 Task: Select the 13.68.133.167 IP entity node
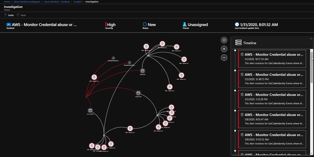(138, 93)
